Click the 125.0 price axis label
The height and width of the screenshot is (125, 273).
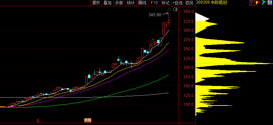[188, 96]
